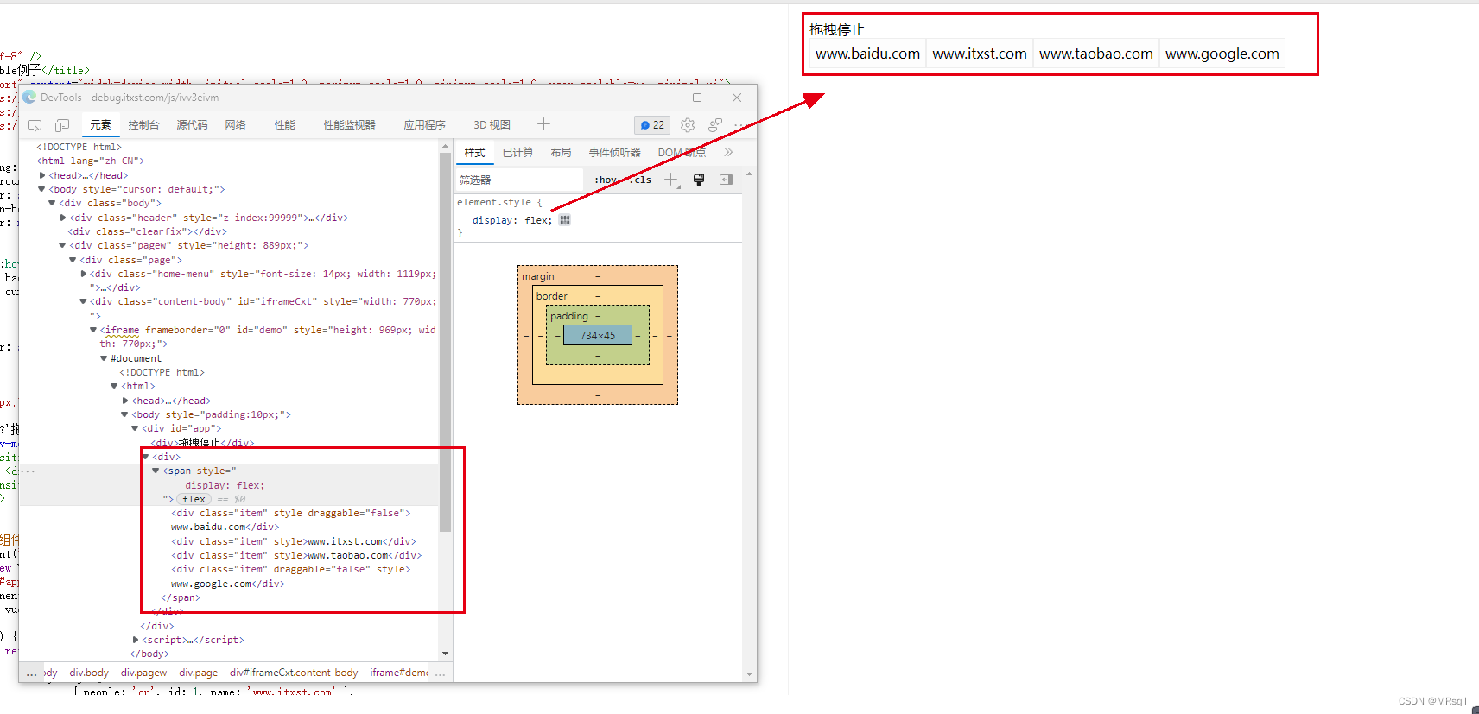Select div.page in the breadcrumb bar
The height and width of the screenshot is (714, 1479).
198,673
